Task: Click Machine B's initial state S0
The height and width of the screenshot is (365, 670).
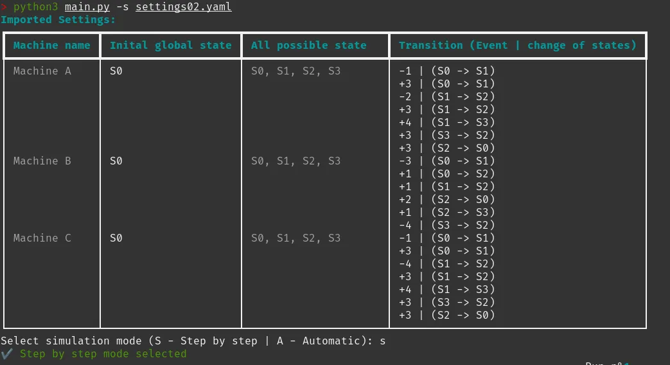Action: [116, 161]
